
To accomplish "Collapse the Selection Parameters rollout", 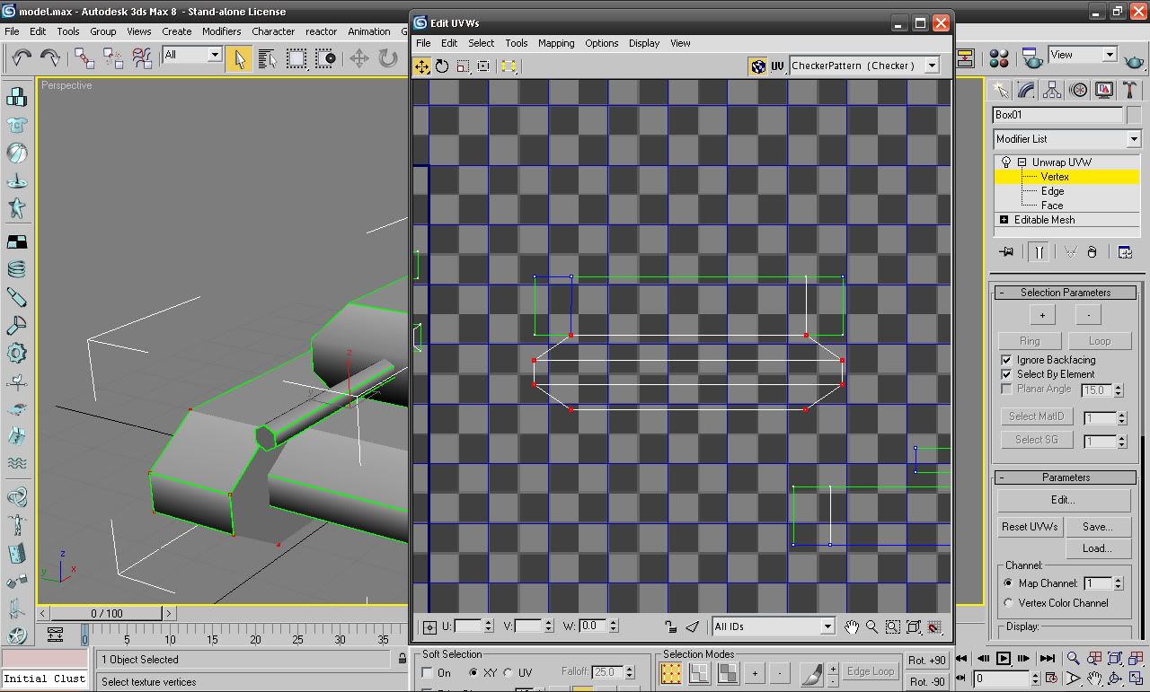I will coord(1066,293).
